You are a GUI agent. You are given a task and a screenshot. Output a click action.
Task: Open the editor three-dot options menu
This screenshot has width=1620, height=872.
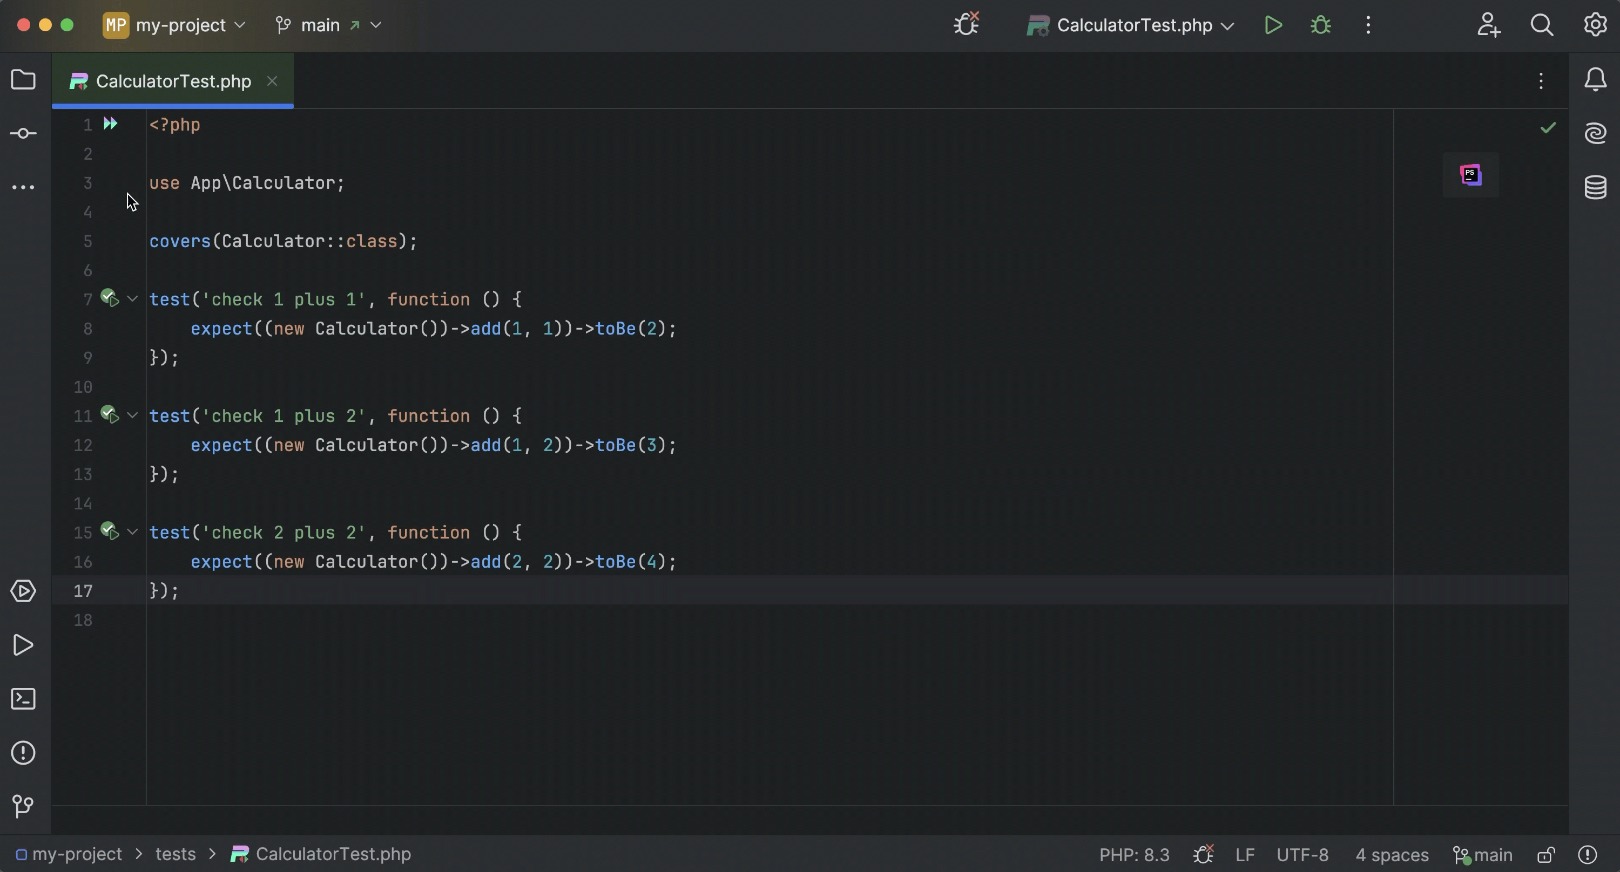click(x=1541, y=80)
